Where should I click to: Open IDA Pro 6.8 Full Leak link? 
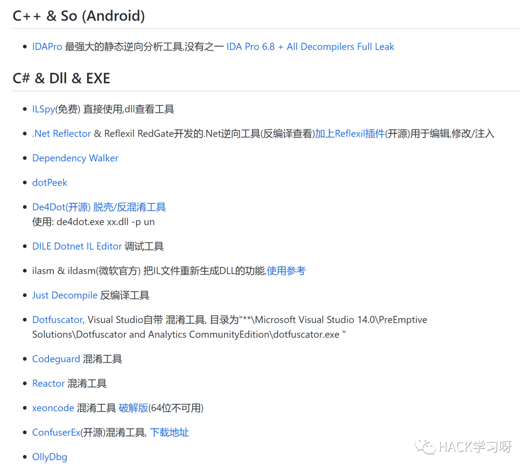tap(310, 47)
